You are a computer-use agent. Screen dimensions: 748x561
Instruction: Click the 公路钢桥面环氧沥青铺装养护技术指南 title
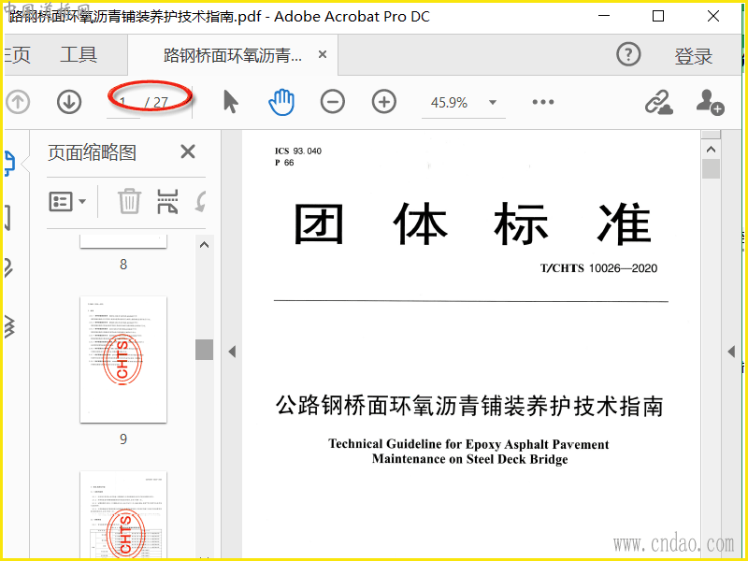point(469,407)
